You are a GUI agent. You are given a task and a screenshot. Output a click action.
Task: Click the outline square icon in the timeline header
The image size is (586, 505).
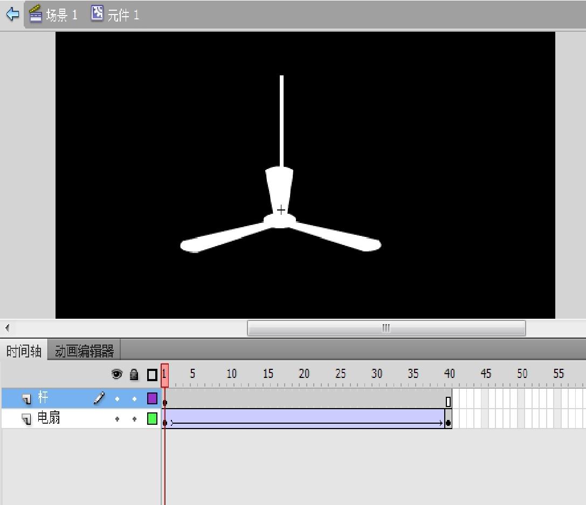point(152,375)
